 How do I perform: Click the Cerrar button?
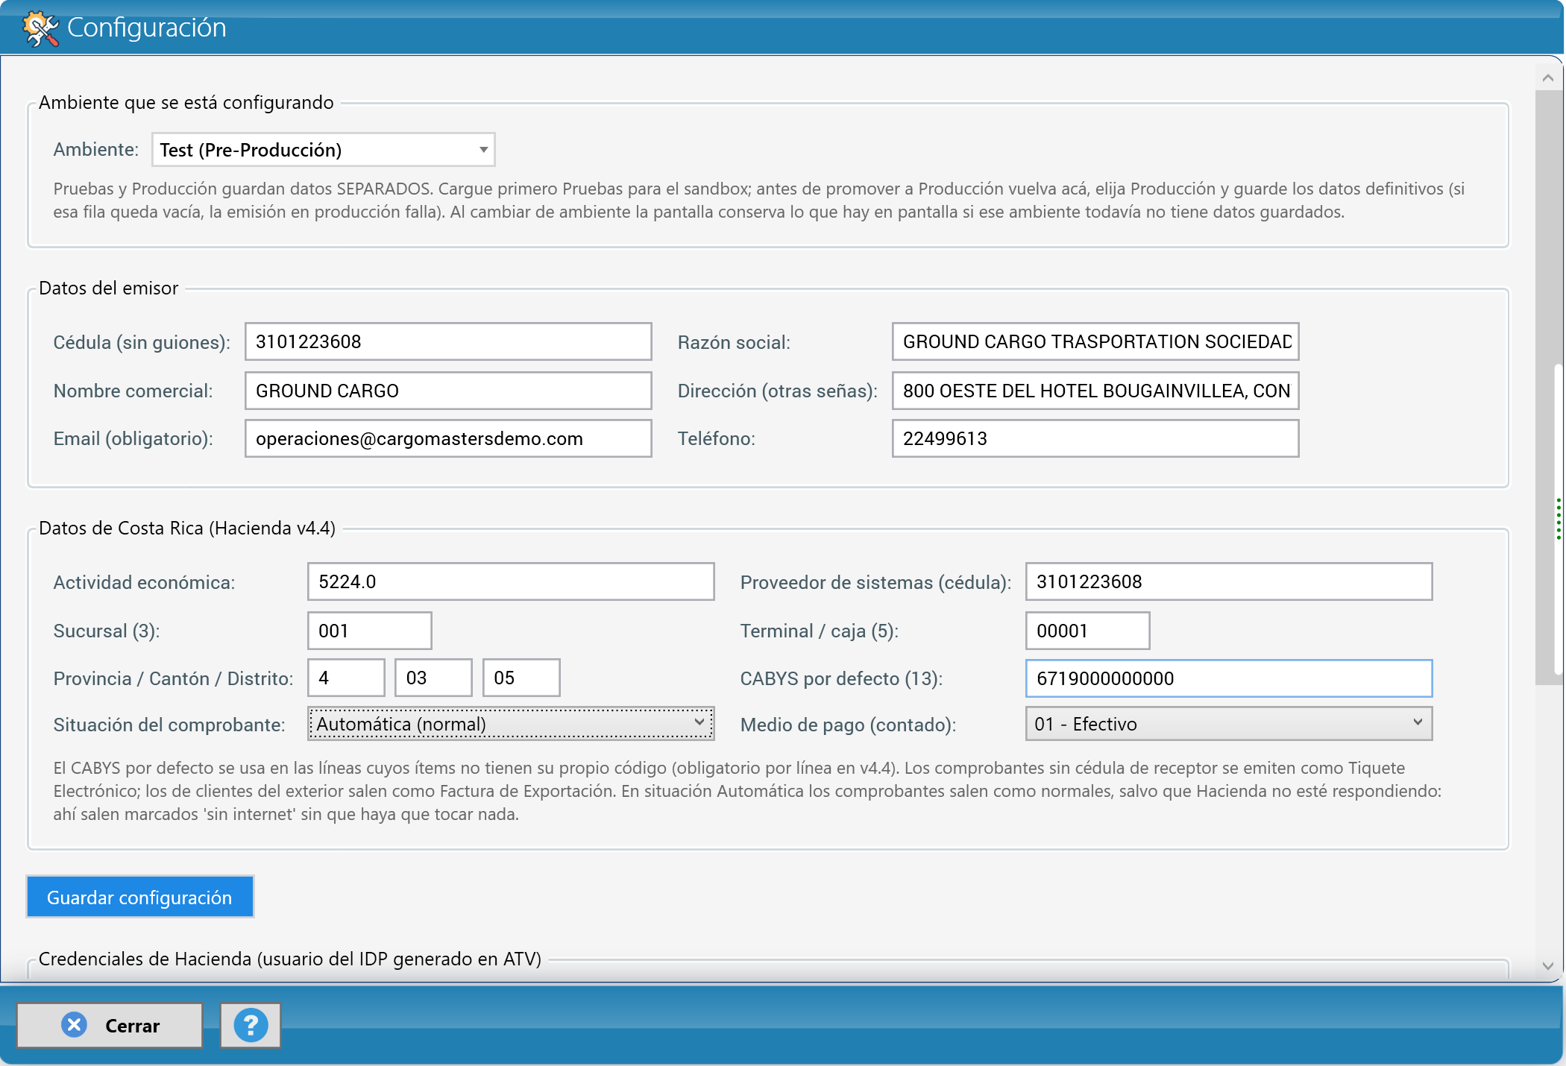110,1026
